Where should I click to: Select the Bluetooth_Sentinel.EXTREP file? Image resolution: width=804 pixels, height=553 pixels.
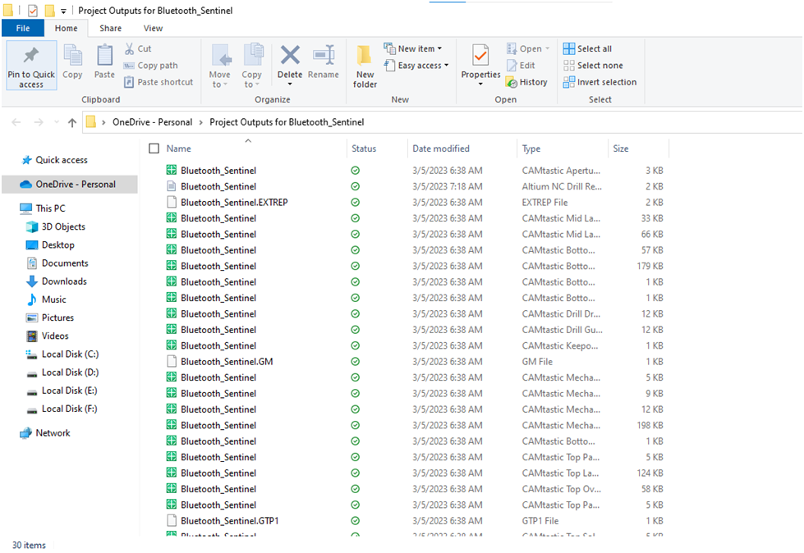(x=234, y=202)
